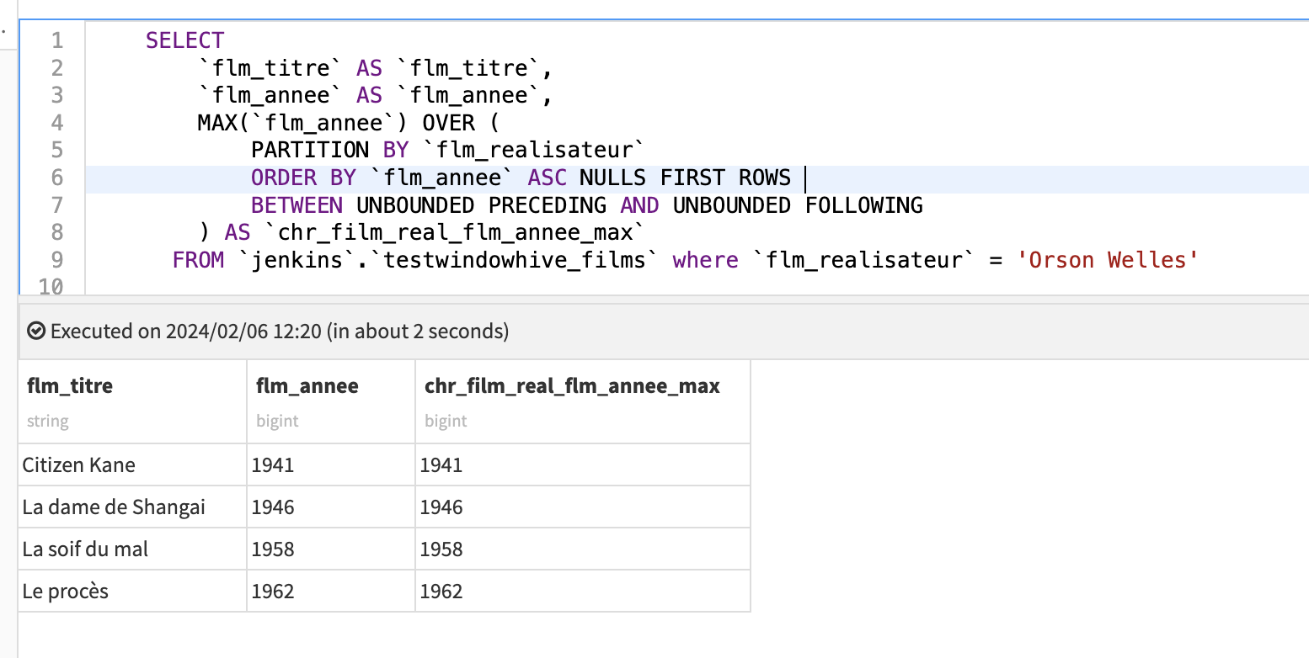Place cursor on the SELECT keyword

tap(184, 40)
